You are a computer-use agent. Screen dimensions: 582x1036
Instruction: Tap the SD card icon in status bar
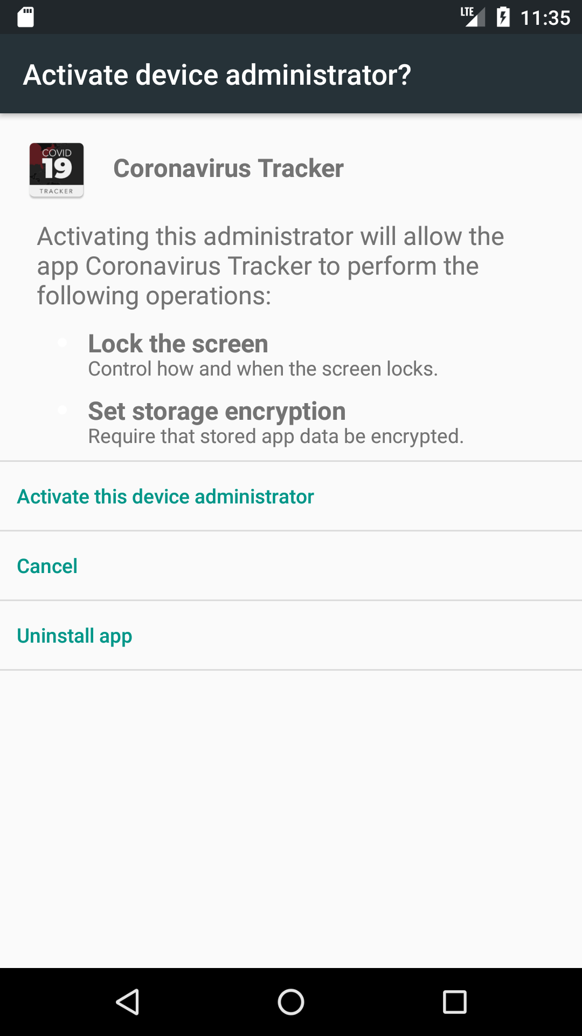tap(25, 17)
